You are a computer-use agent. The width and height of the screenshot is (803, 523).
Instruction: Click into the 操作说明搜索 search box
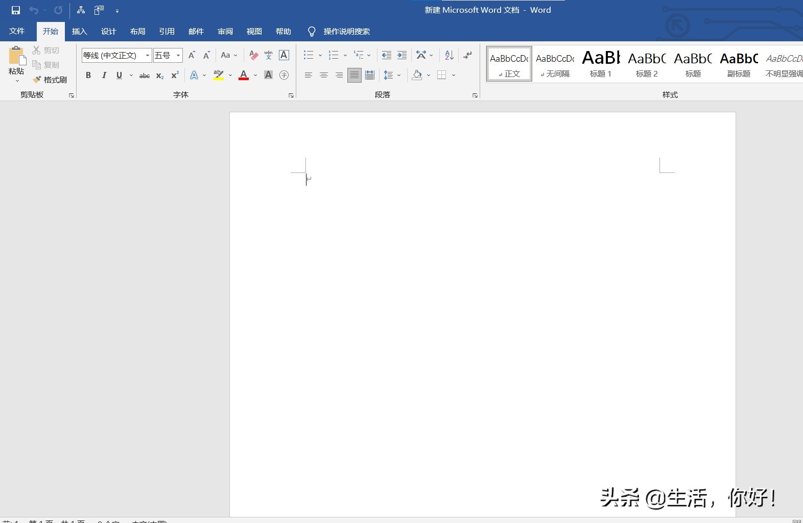[x=347, y=32]
